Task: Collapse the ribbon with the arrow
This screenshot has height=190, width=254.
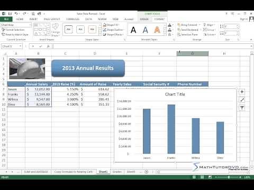Action: pyautogui.click(x=251, y=40)
